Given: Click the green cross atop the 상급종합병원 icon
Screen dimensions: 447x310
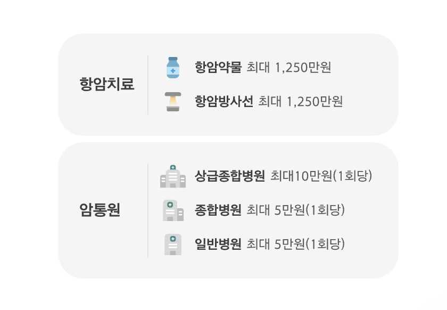Looking at the screenshot, I should click(x=173, y=168).
